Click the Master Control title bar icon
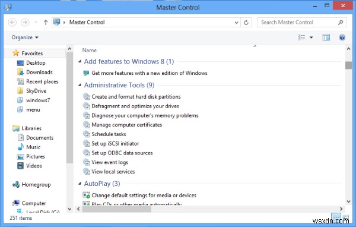Image resolution: width=356 pixels, height=227 pixels. (x=8, y=7)
